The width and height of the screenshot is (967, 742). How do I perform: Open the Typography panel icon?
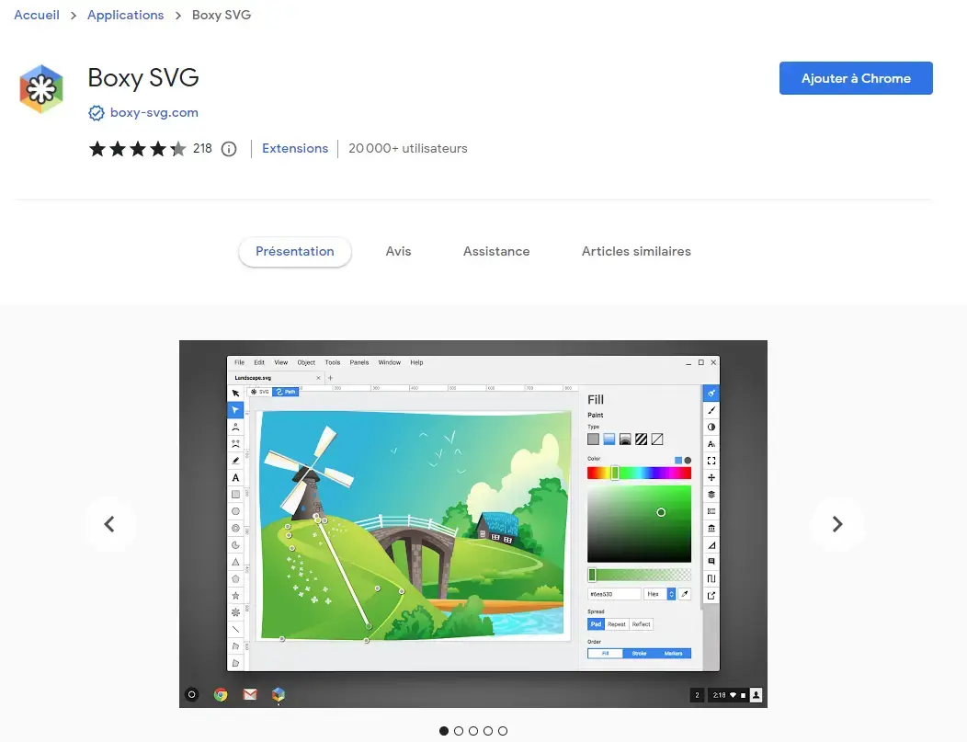click(x=711, y=444)
